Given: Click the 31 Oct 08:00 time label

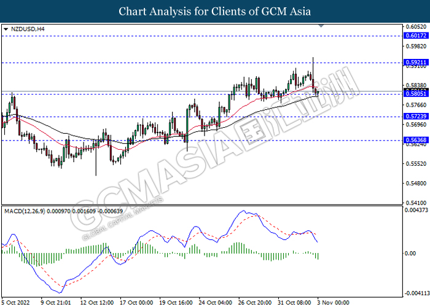Looking at the screenshot, I should pyautogui.click(x=295, y=303).
